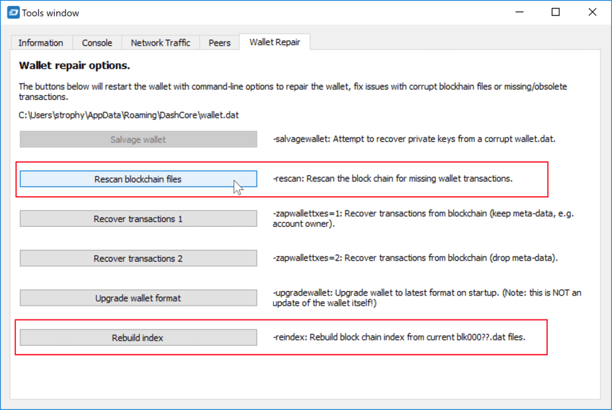Go to the Peers tab
612x410 pixels.
(x=220, y=43)
